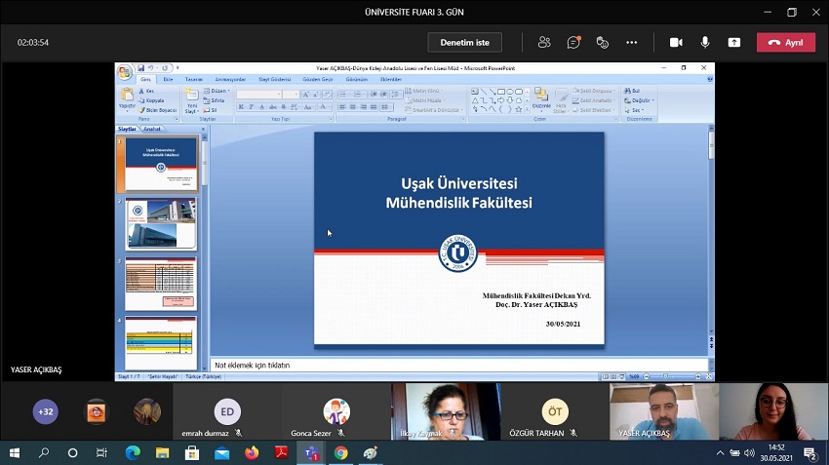
Task: Leave the meeting with the Ayrıl button
Action: 785,43
